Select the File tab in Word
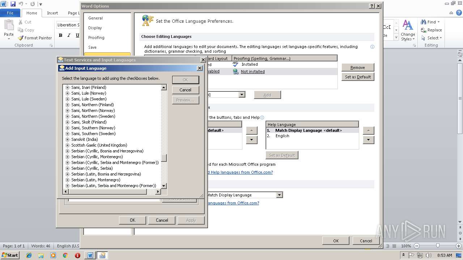The width and height of the screenshot is (463, 260). [10, 13]
